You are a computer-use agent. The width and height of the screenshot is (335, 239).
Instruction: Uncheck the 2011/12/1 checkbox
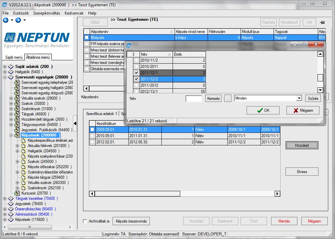pyautogui.click(x=137, y=73)
